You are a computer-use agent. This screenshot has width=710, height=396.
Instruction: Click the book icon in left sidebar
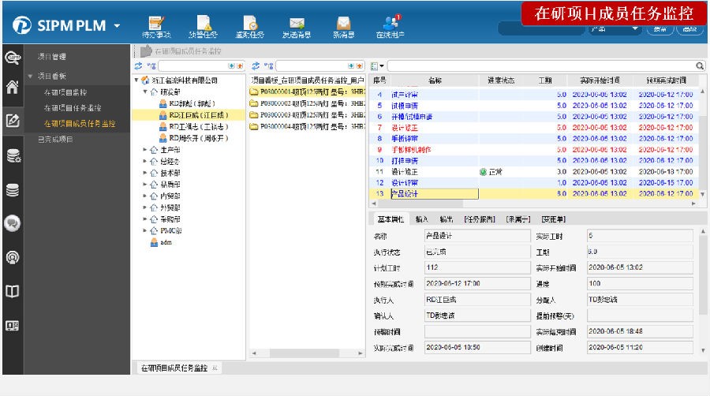click(13, 291)
